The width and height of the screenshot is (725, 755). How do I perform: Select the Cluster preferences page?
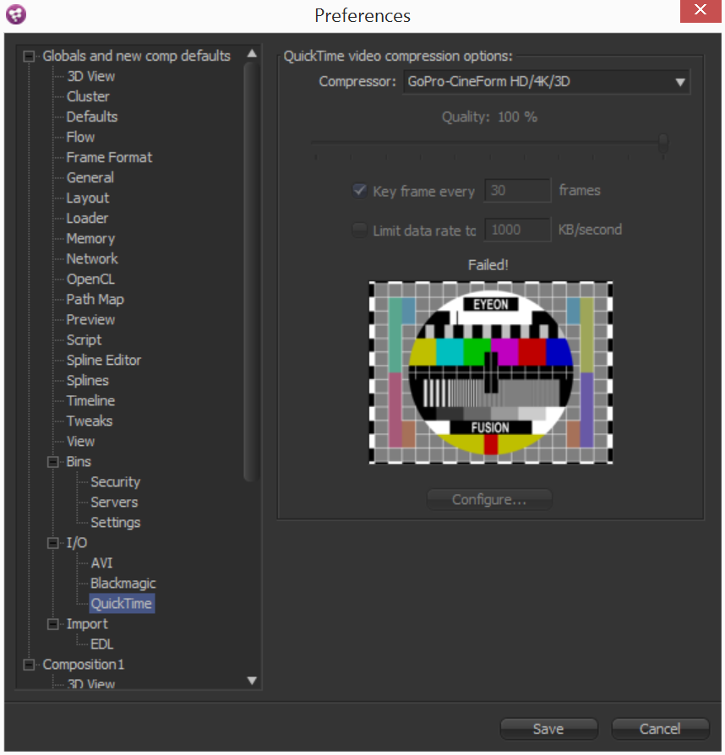point(88,97)
